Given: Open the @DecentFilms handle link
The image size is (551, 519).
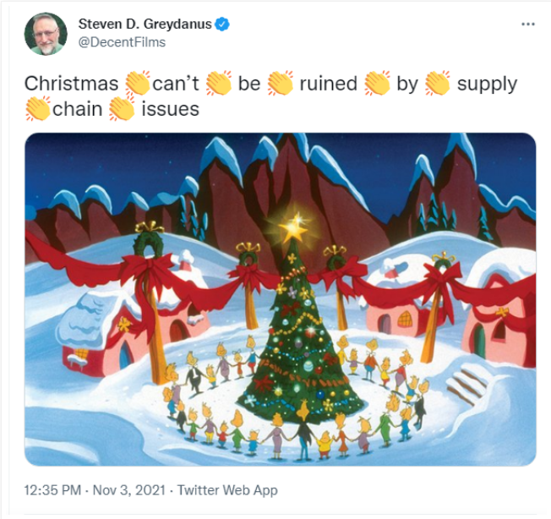Looking at the screenshot, I should point(122,41).
